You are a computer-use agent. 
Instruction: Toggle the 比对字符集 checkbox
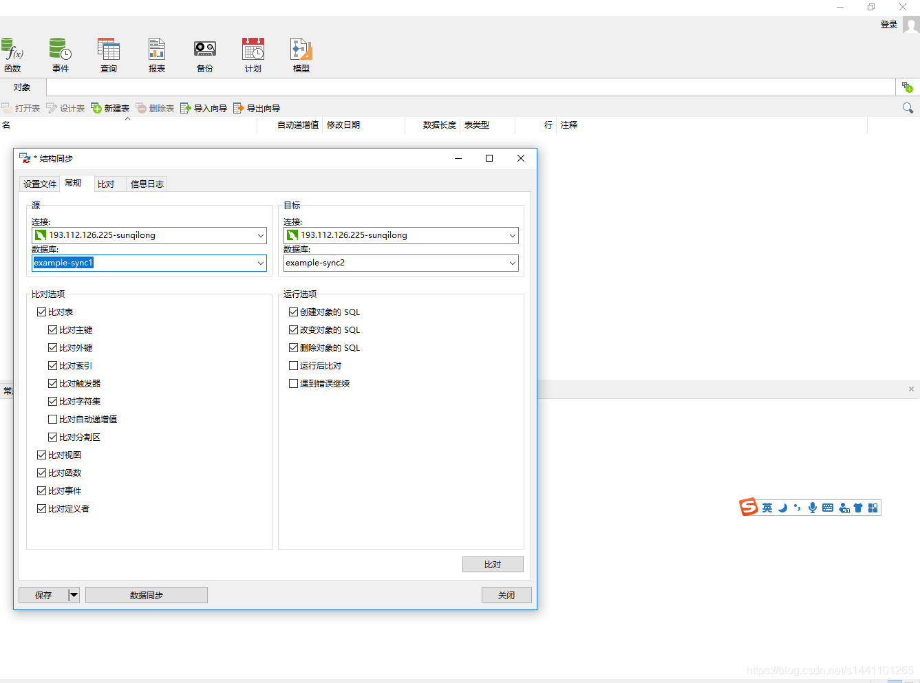tap(52, 401)
